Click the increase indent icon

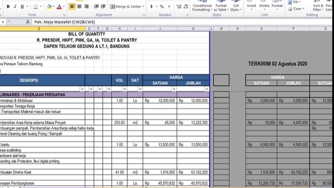[103, 7]
